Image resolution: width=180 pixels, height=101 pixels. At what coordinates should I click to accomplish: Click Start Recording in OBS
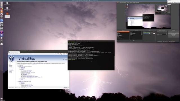tap(174, 33)
